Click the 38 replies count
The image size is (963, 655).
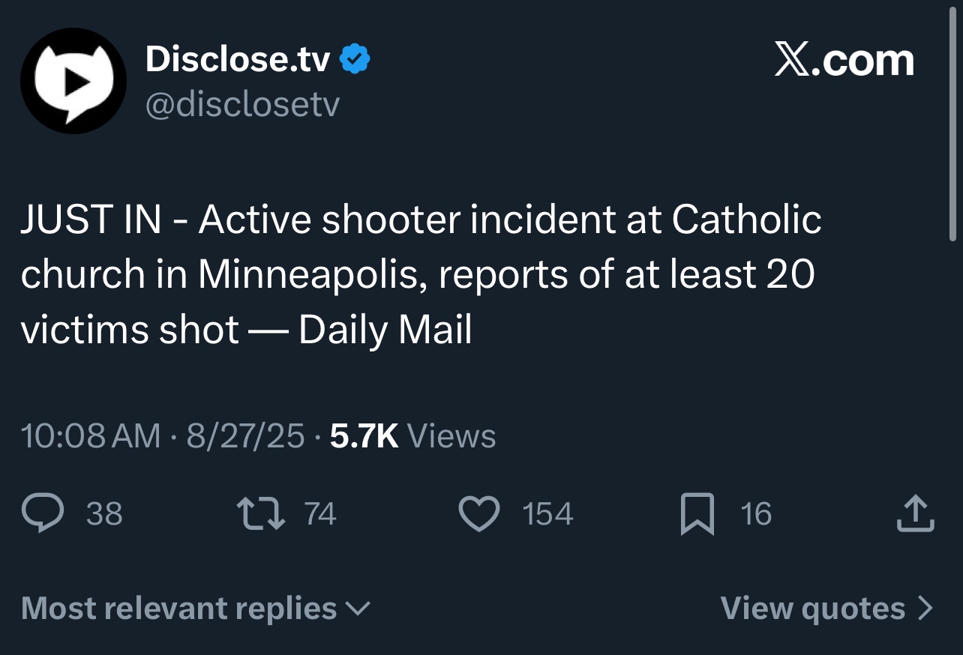coord(104,514)
